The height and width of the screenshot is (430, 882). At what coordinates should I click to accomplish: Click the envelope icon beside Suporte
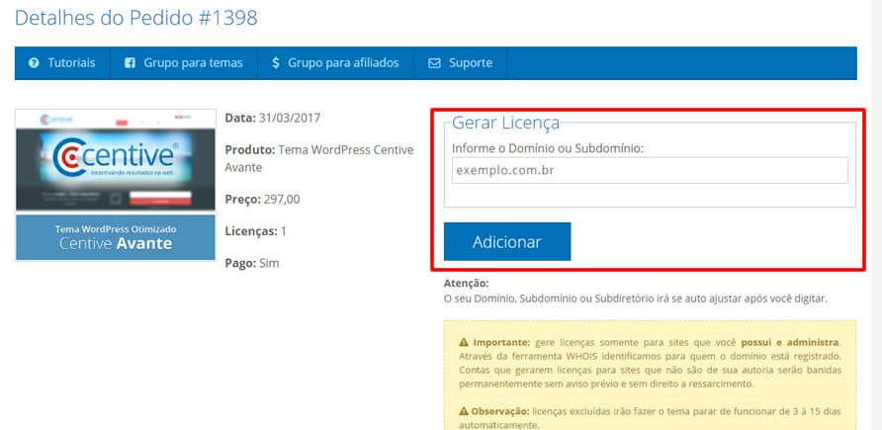pos(434,63)
